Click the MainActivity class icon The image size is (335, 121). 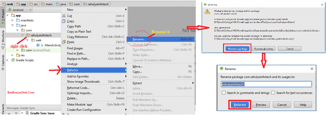coord(38,45)
